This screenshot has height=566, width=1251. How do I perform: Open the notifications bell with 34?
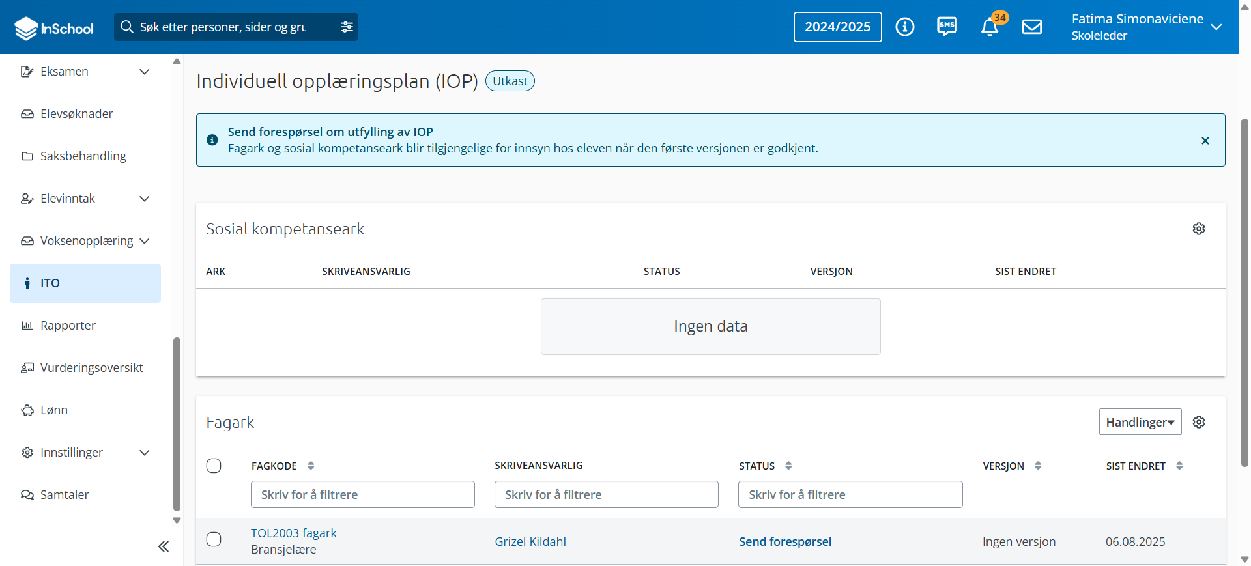pos(990,27)
